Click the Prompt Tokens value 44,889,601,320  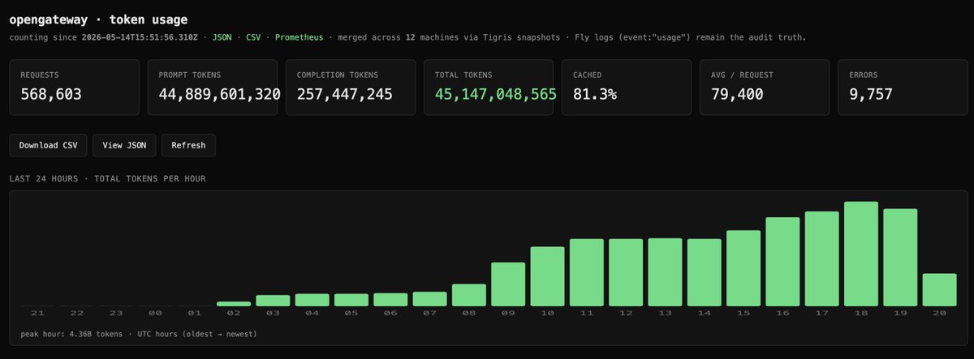coord(220,94)
